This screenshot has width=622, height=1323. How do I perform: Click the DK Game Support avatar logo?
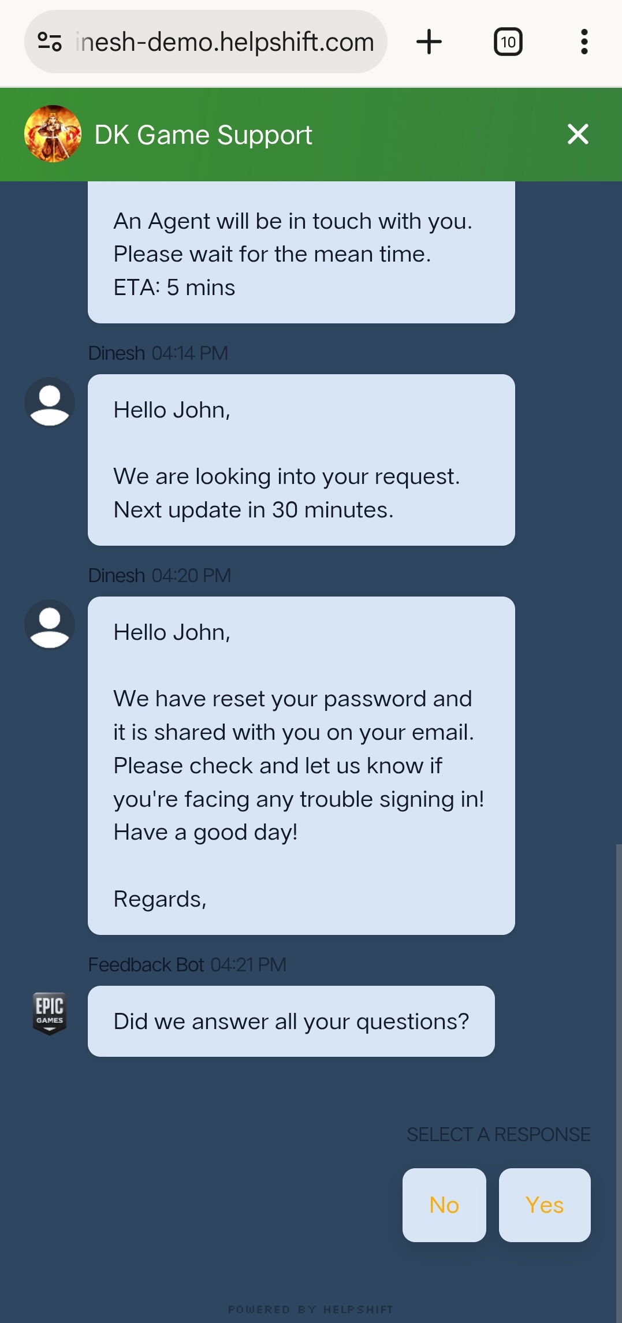tap(53, 134)
